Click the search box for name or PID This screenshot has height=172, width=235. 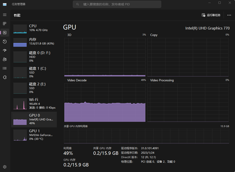pyautogui.click(x=117, y=4)
